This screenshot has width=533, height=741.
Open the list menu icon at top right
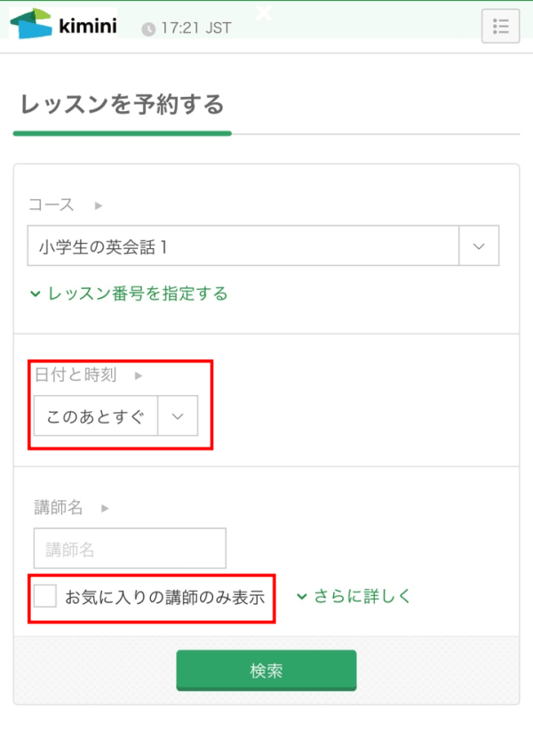pos(500,26)
